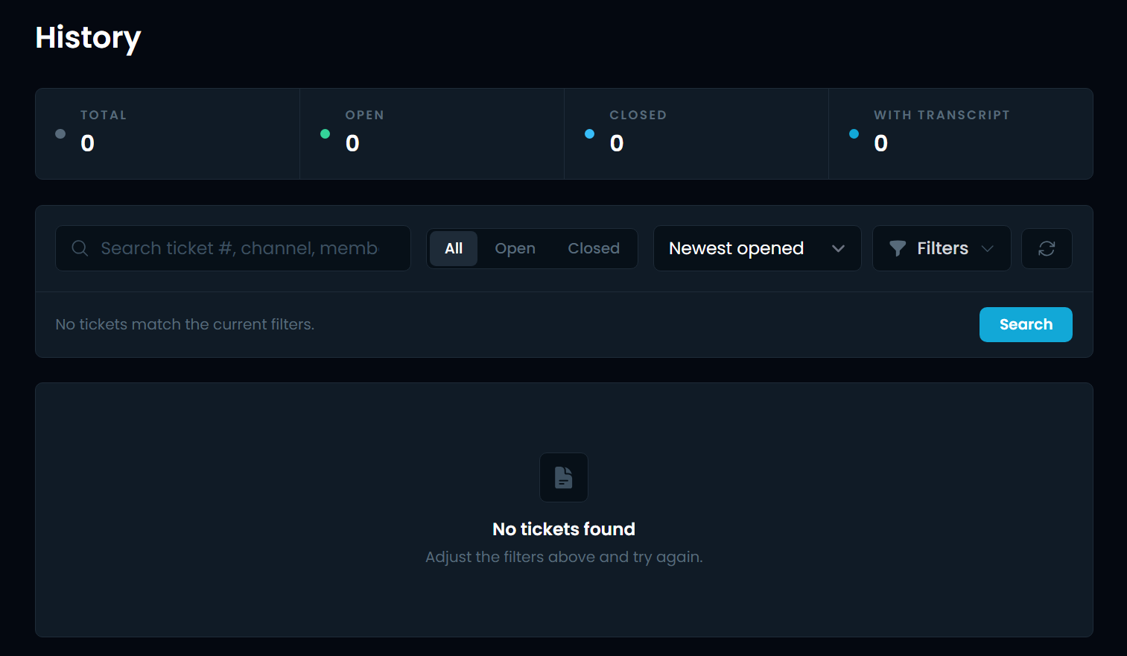Screen dimensions: 1127x656
Task: Focus the Search ticket input field
Action: point(233,248)
